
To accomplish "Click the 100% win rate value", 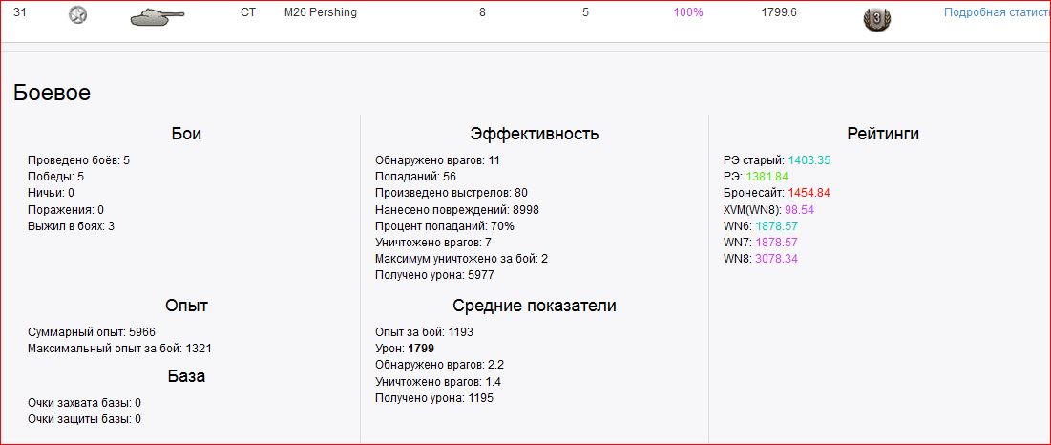I will click(x=688, y=12).
